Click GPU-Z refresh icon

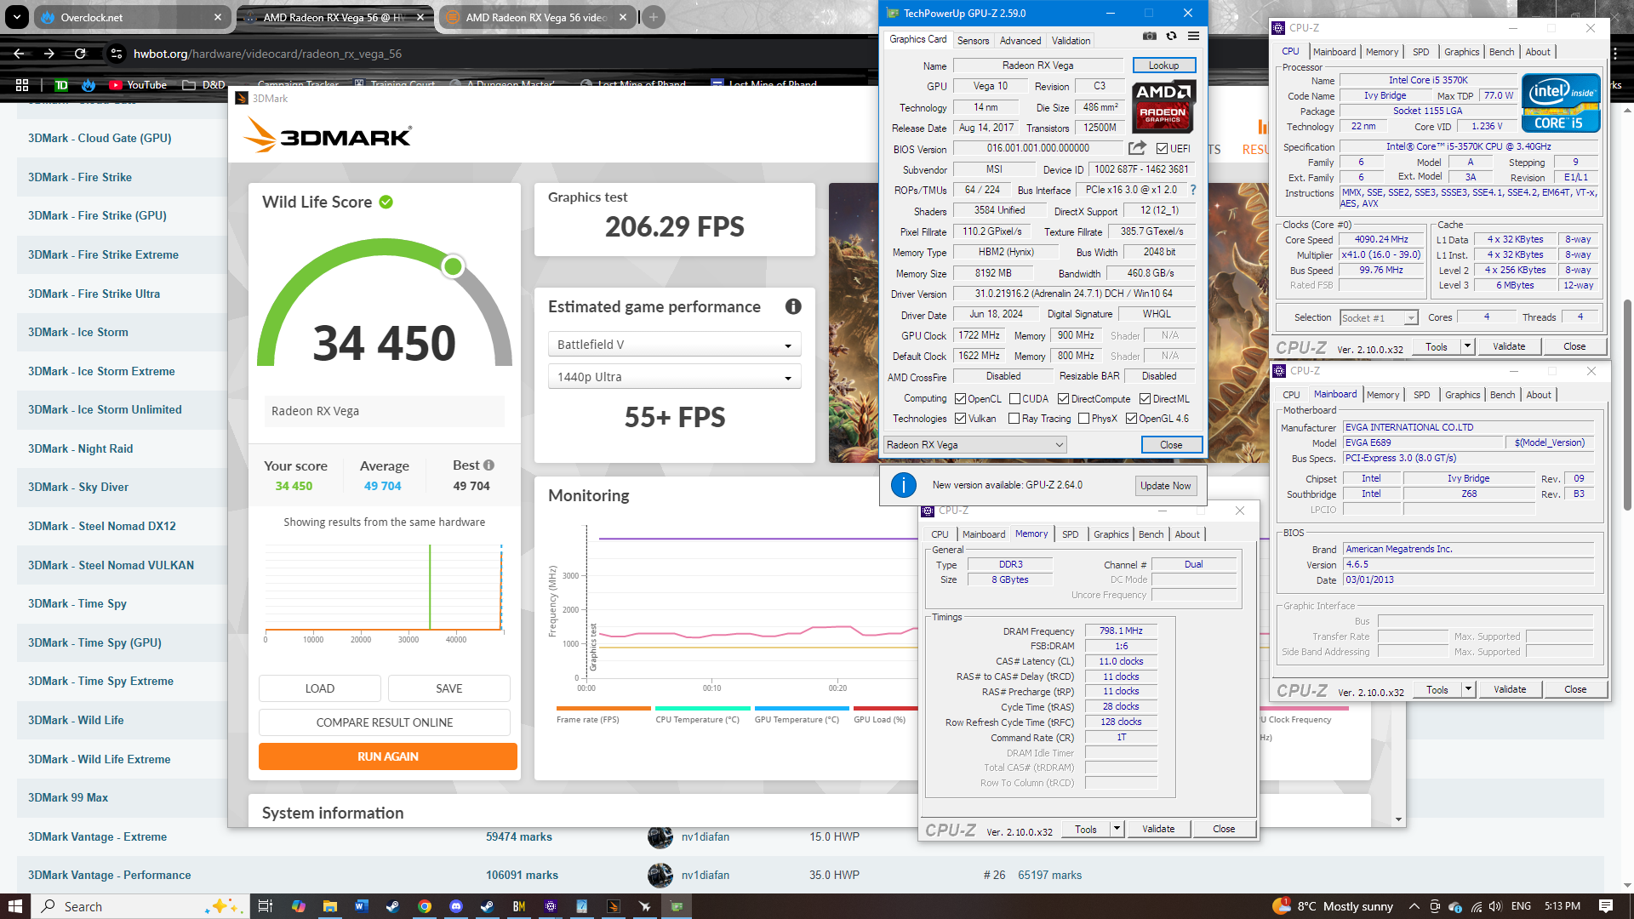pos(1172,37)
